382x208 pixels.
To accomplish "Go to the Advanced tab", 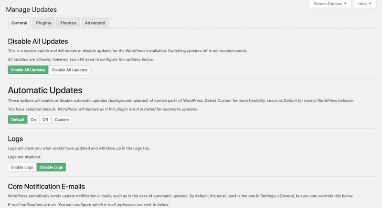I will (x=95, y=23).
